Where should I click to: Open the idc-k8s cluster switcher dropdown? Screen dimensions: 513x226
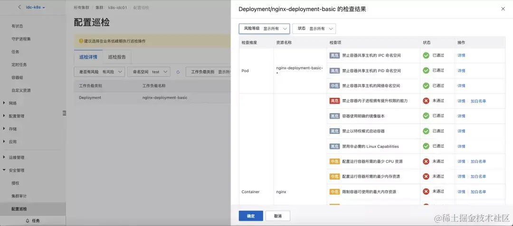point(35,7)
